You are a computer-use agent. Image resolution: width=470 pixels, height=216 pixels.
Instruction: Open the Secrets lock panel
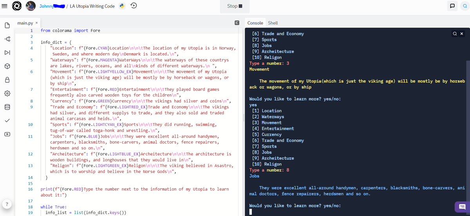point(7,80)
